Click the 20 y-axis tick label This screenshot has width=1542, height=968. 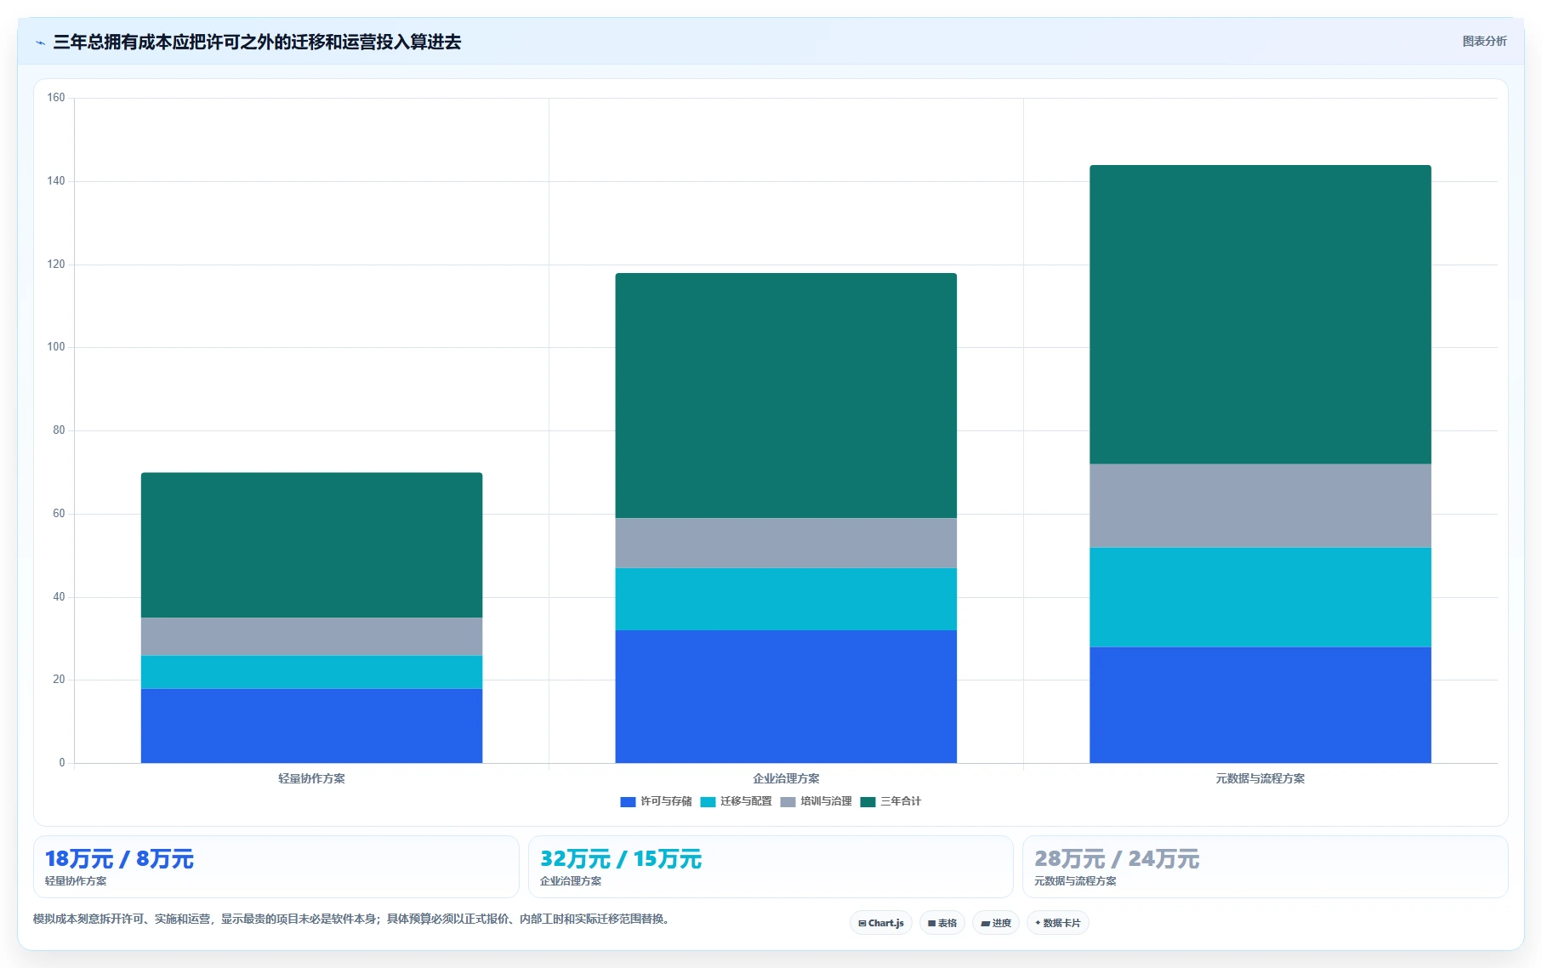59,680
